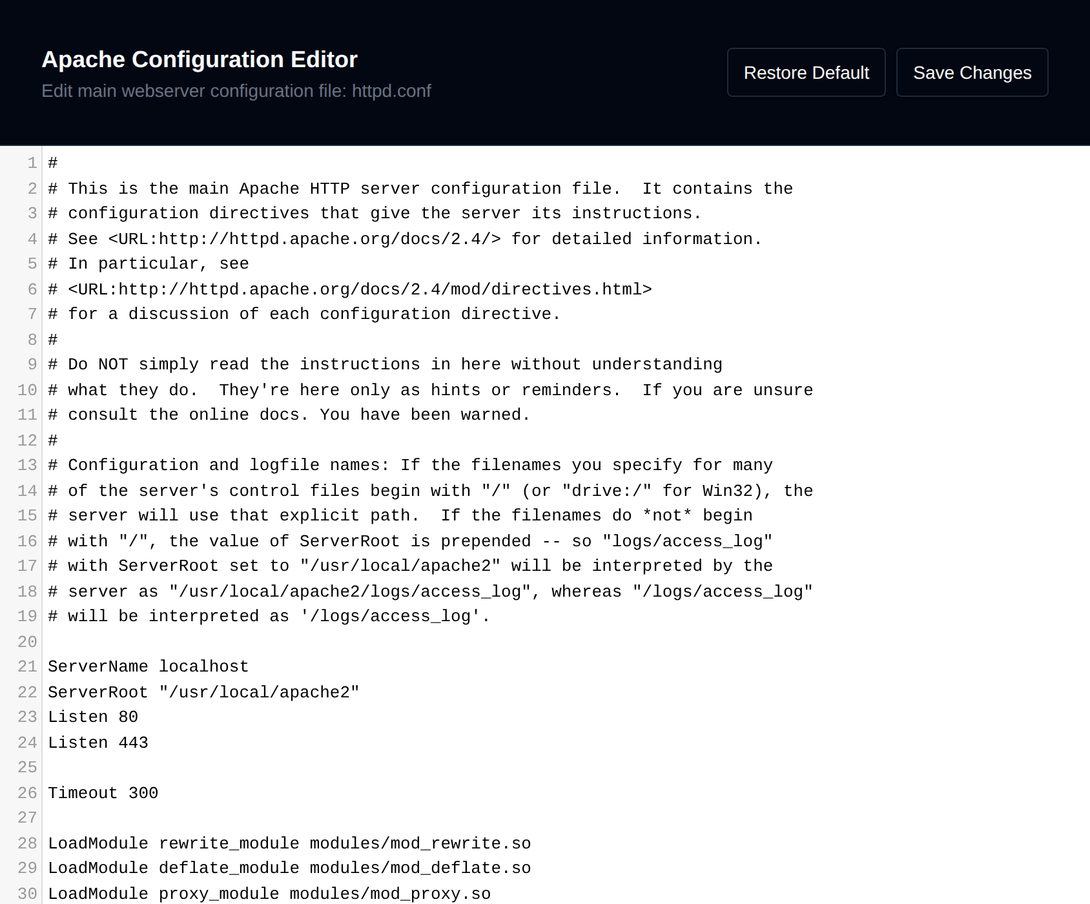Click 'for a discussion of each configuration directive' line
The image size is (1090, 904).
[304, 314]
